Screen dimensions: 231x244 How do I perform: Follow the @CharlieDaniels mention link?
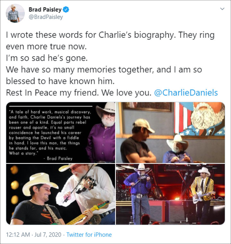tap(186, 93)
